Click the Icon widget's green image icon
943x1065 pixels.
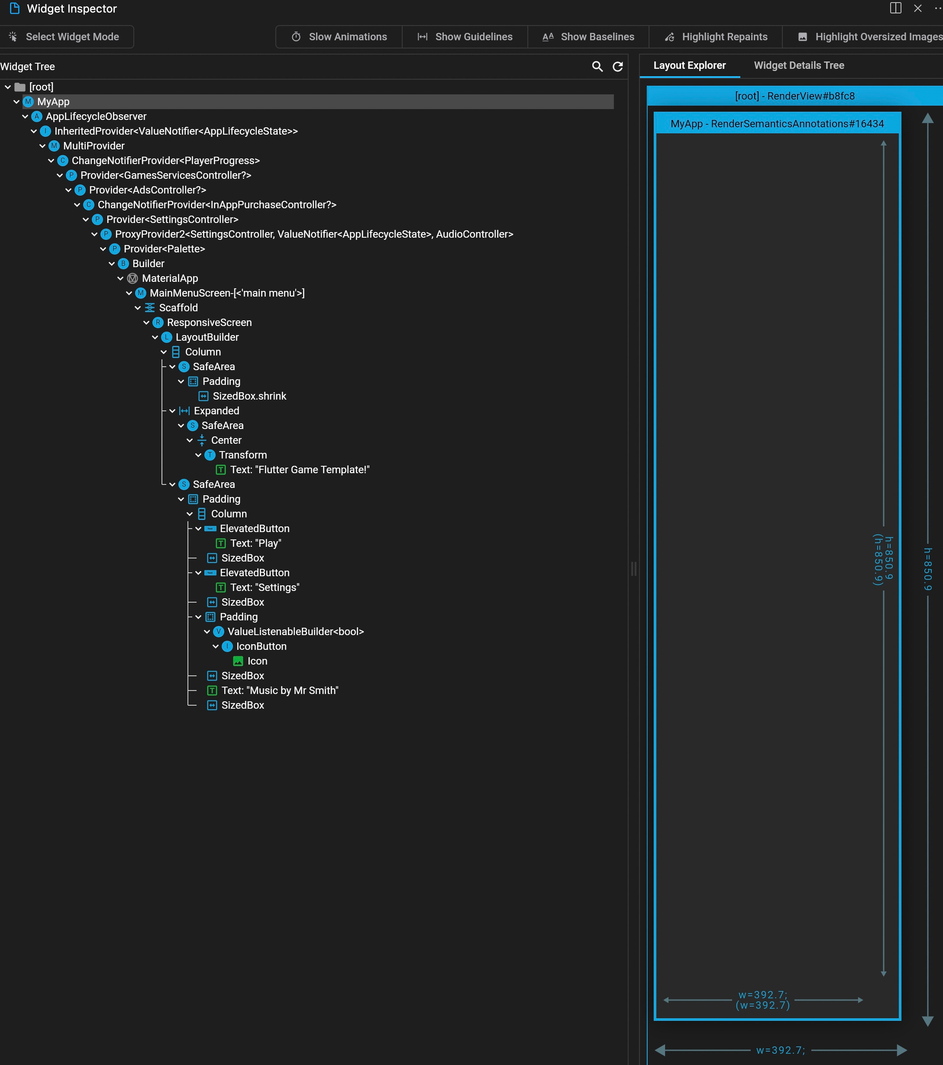tap(238, 661)
